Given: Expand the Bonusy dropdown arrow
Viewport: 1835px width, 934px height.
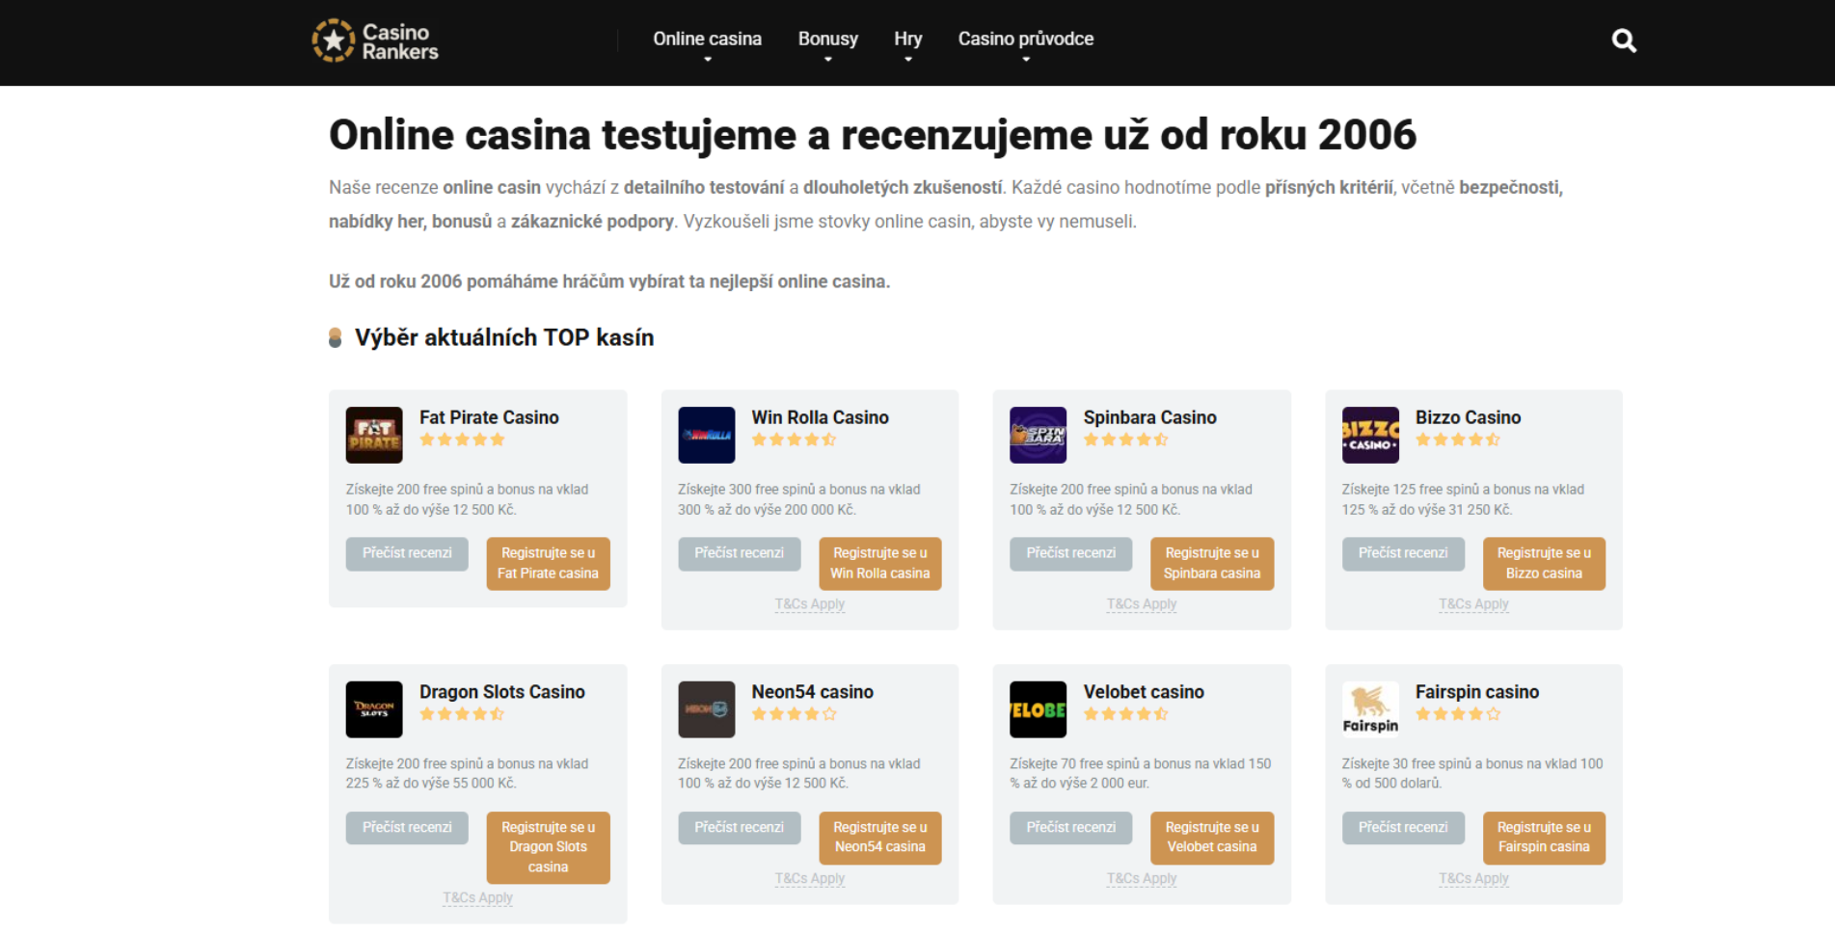Looking at the screenshot, I should [x=827, y=59].
